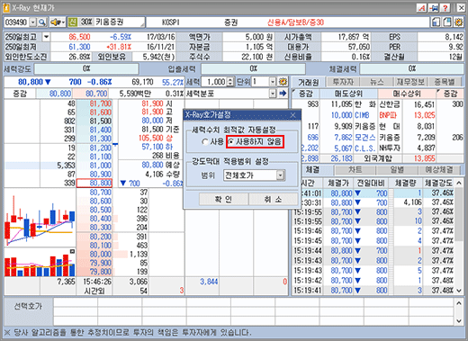Viewport: 468px width, 341px height.
Task: Open help via red question mark icon
Action: (445, 7)
